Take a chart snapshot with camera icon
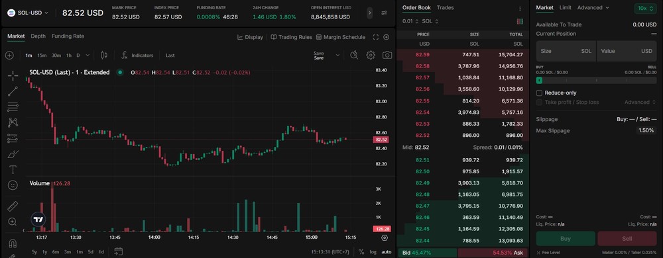This screenshot has width=663, height=258. (x=387, y=55)
